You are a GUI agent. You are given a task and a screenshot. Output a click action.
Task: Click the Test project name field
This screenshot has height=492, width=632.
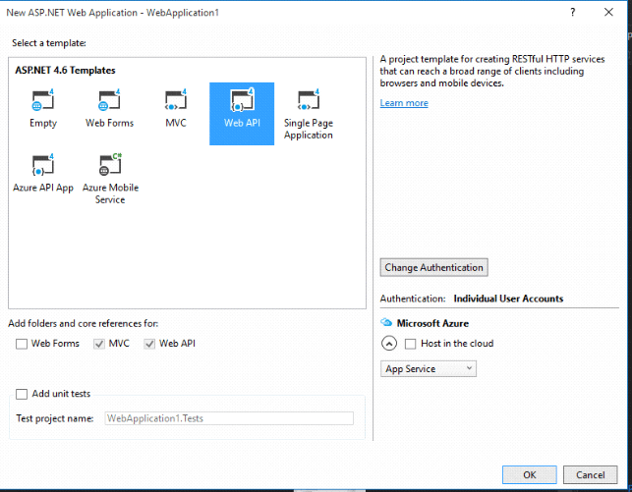coord(228,418)
